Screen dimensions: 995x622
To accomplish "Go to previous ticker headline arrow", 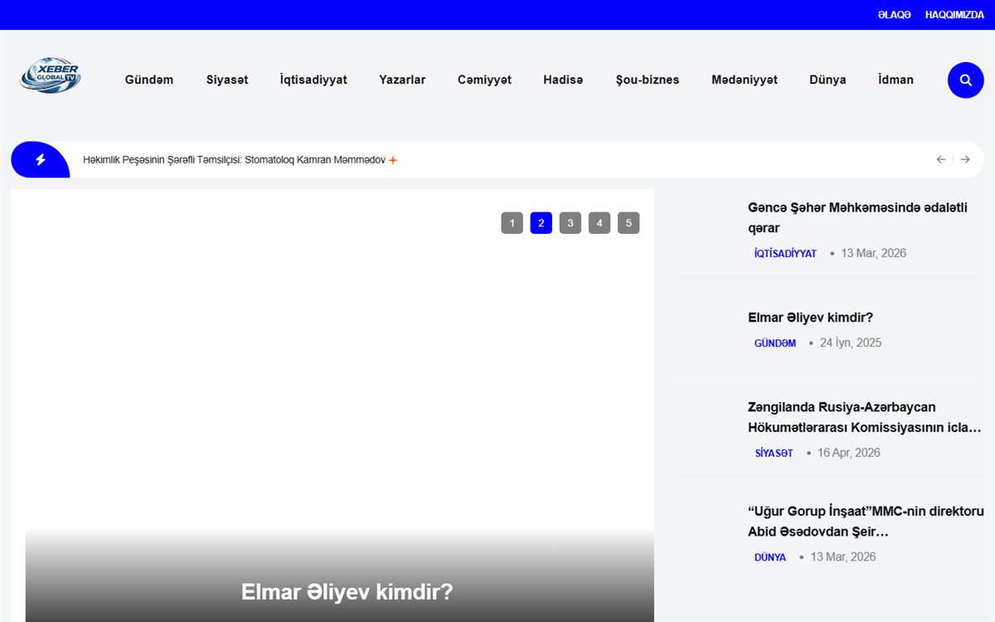I will tap(941, 159).
